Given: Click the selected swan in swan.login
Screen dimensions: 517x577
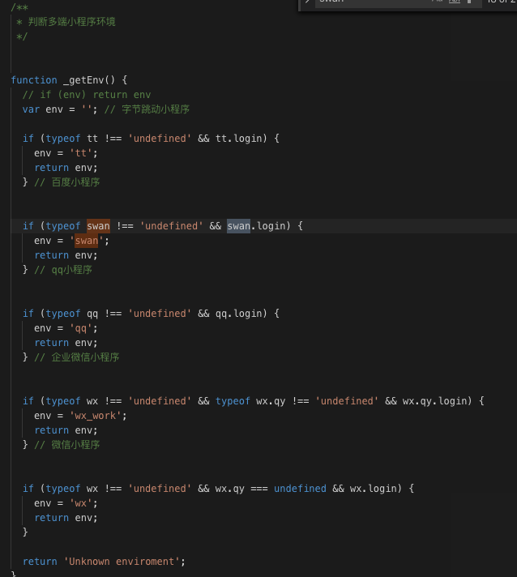Looking at the screenshot, I should coord(238,226).
